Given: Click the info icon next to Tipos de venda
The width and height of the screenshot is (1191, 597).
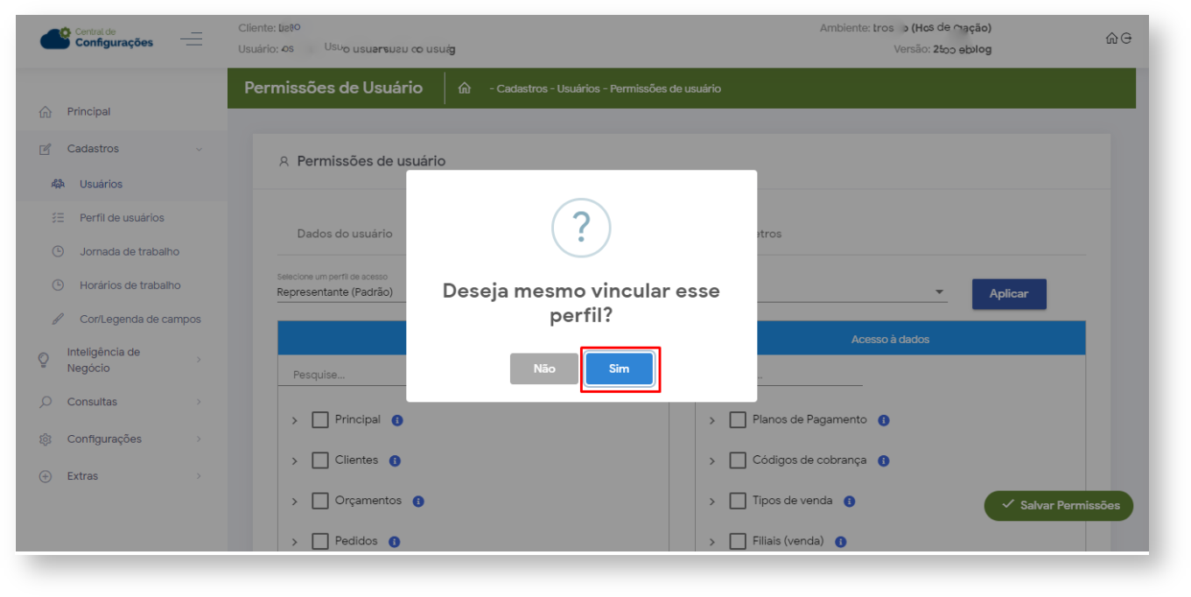Looking at the screenshot, I should (850, 502).
